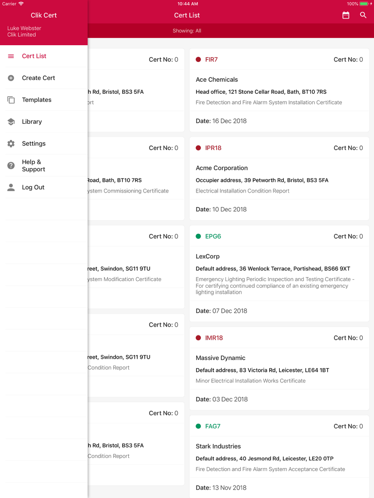Select Cert List in the side menu
Screen dimensions: 374x498
coord(34,56)
